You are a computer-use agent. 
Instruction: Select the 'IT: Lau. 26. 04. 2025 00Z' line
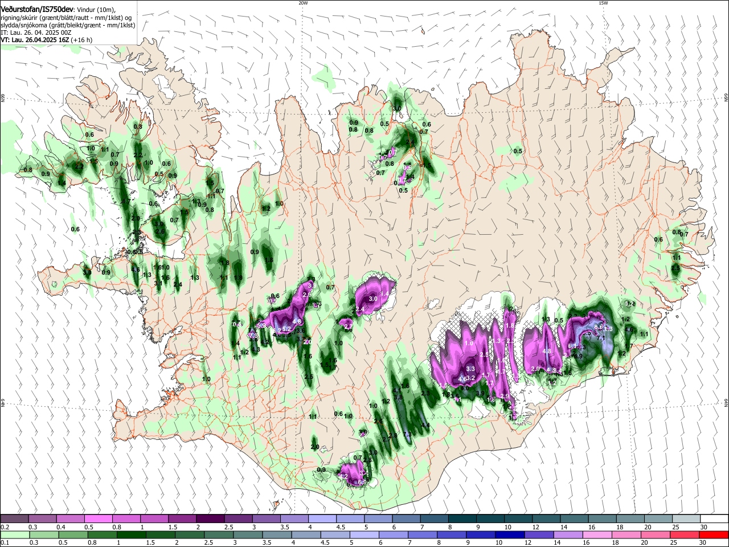[36, 32]
